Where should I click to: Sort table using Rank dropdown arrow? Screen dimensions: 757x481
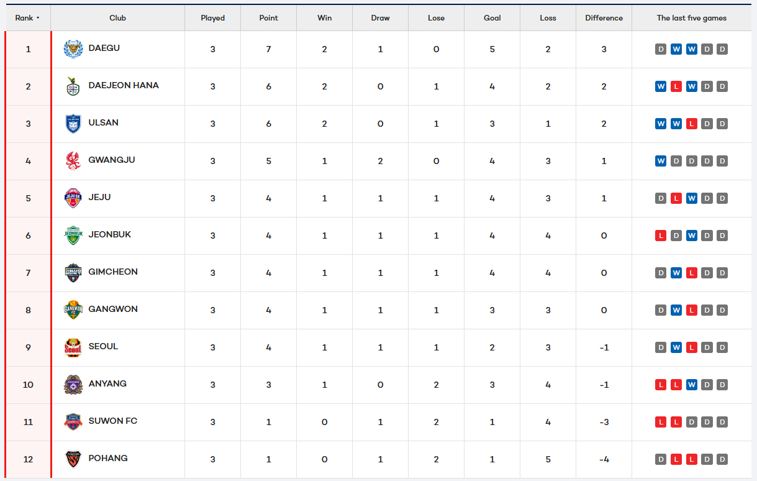38,18
